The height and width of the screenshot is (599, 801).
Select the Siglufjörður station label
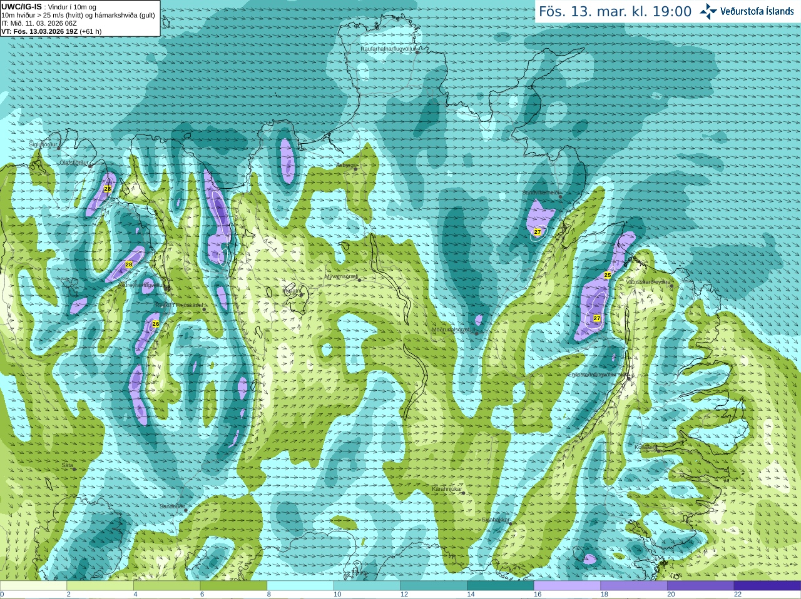[43, 144]
